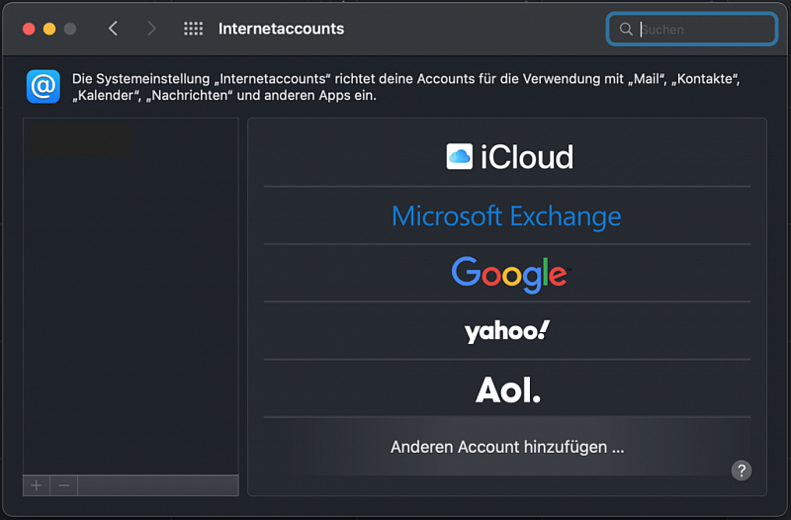This screenshot has height=520, width=791.
Task: Select the redacted account entry in sidebar
Action: coord(81,139)
